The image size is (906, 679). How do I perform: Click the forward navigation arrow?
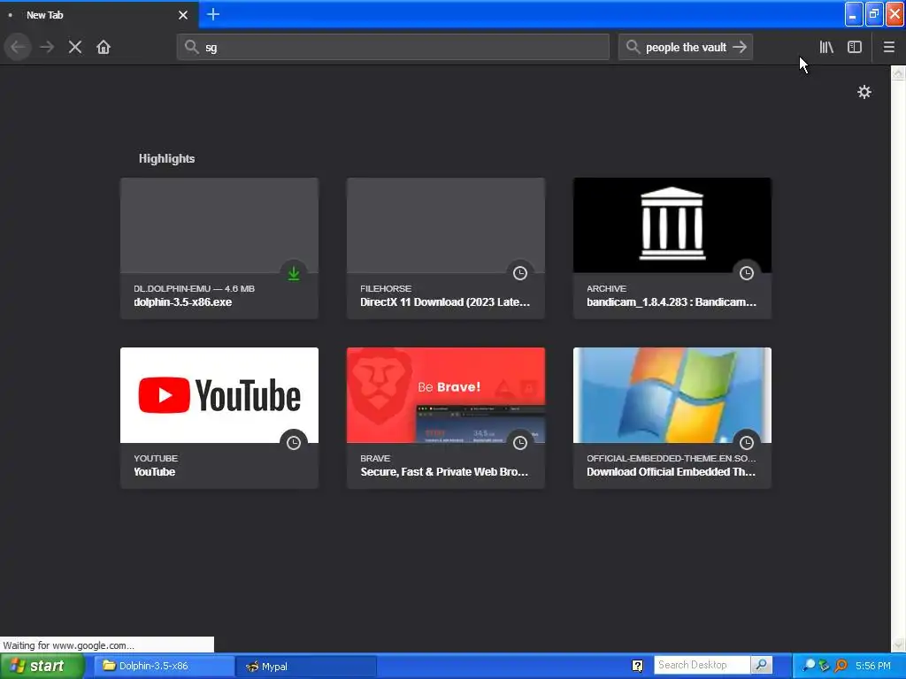[47, 48]
